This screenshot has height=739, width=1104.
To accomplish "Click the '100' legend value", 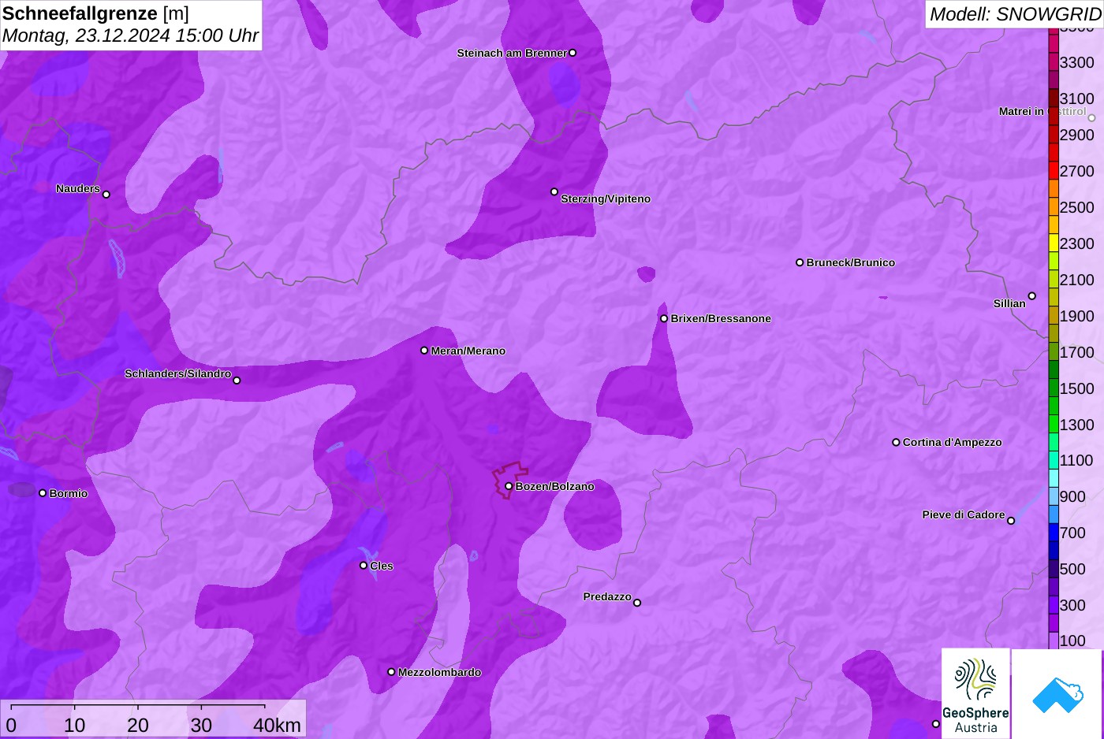I will (1072, 641).
